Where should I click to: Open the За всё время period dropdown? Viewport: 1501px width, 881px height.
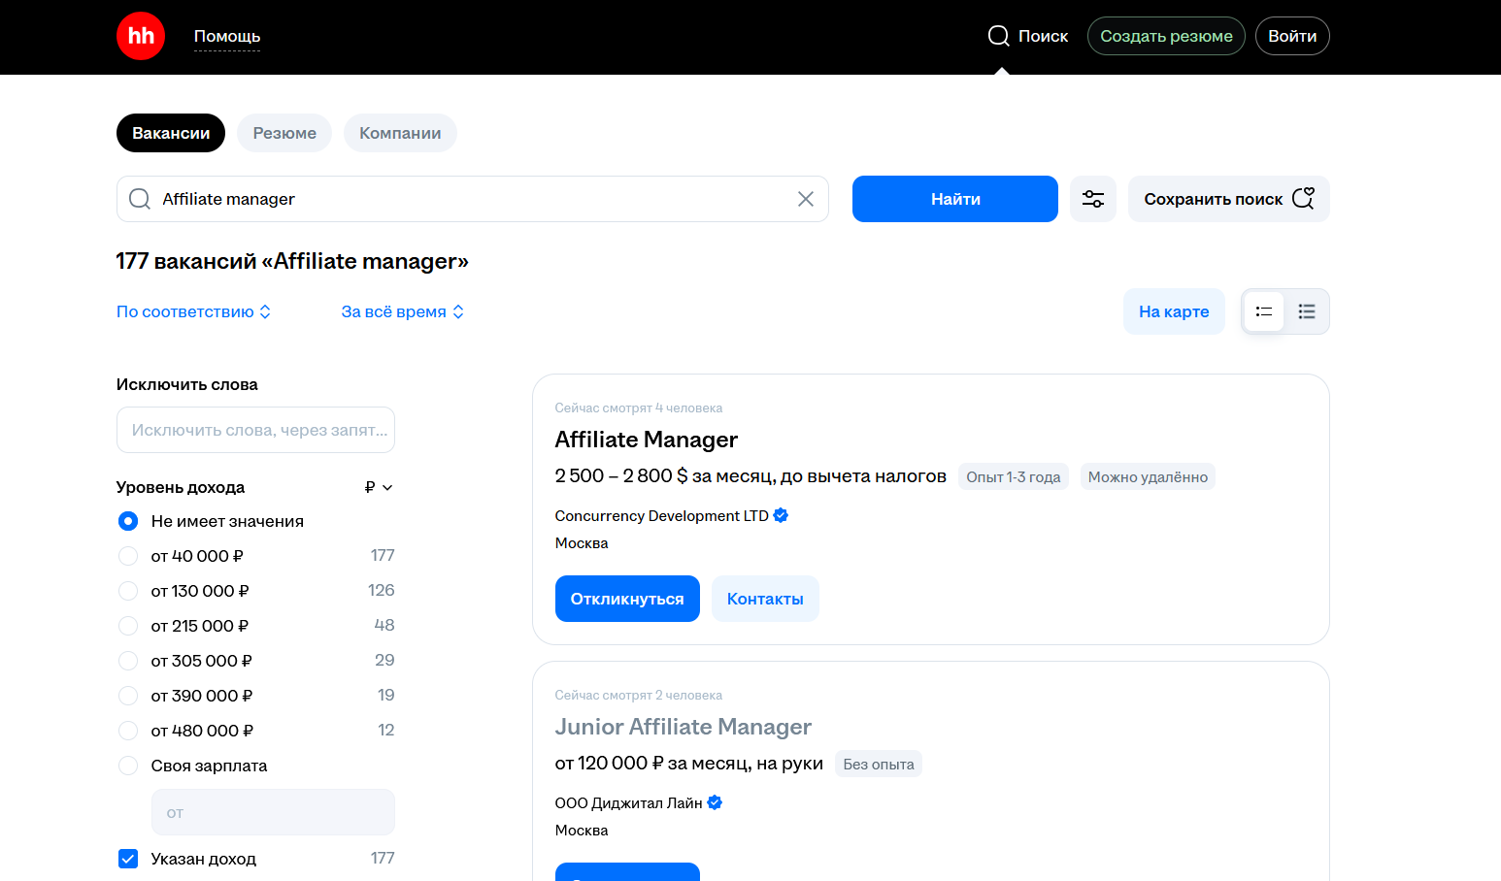(403, 311)
